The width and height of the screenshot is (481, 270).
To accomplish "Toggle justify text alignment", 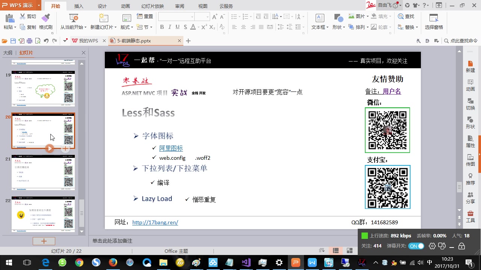I will point(261,27).
